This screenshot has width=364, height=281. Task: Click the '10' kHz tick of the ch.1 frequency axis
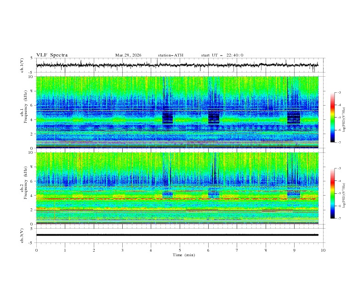pyautogui.click(x=32, y=77)
